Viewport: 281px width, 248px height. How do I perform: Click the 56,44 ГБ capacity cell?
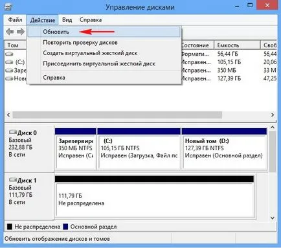227,54
